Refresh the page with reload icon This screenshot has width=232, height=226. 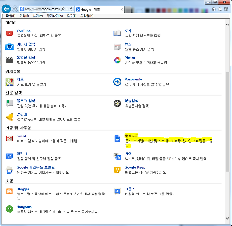[71, 9]
